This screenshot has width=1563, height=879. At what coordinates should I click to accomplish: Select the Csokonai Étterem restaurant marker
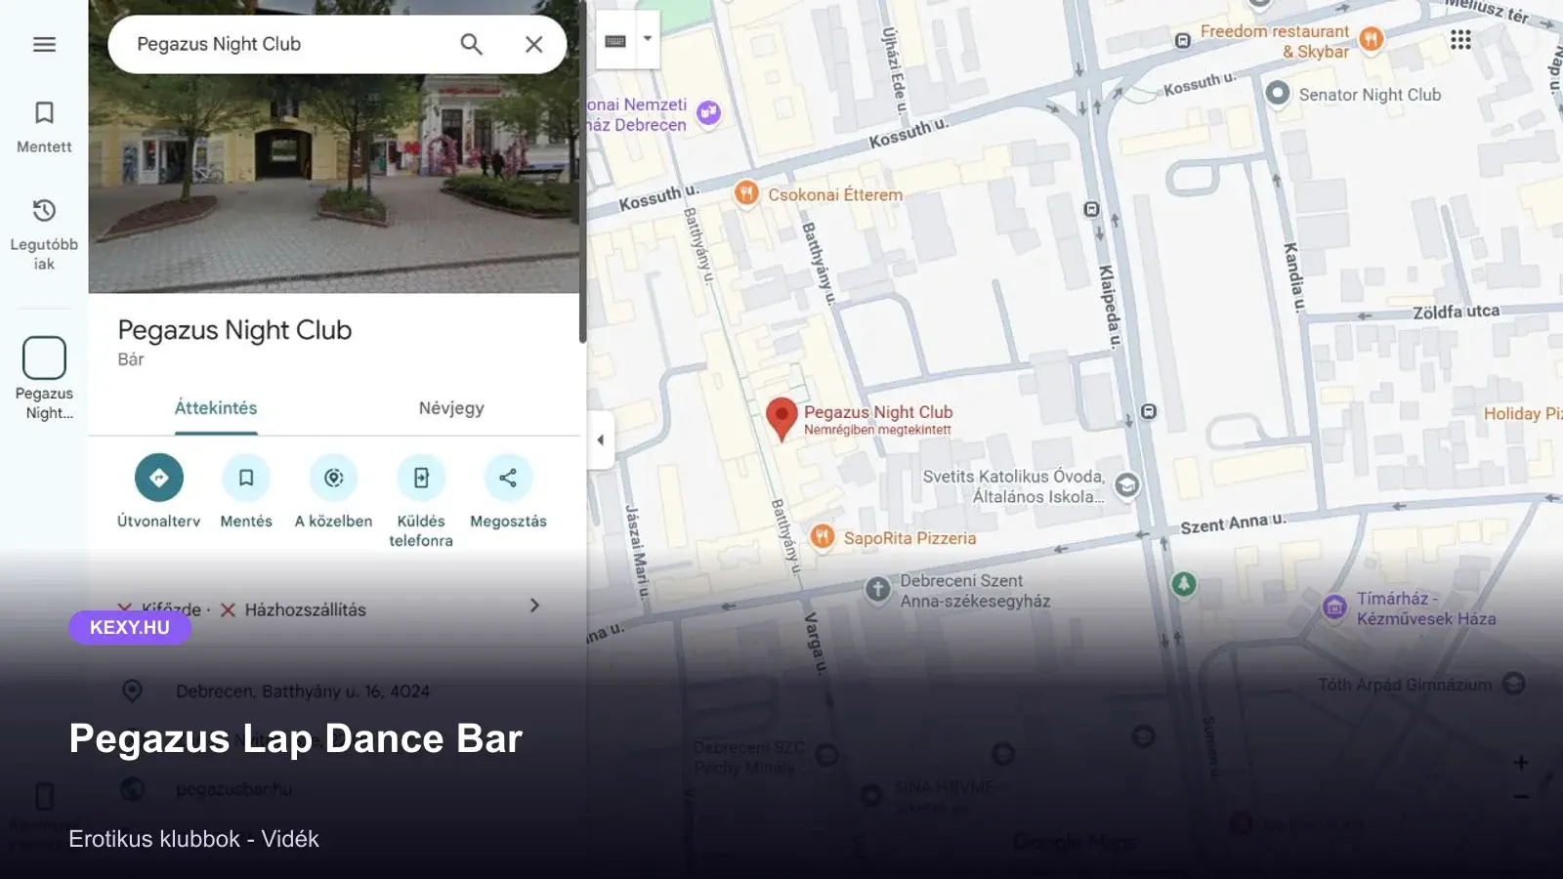pyautogui.click(x=746, y=193)
